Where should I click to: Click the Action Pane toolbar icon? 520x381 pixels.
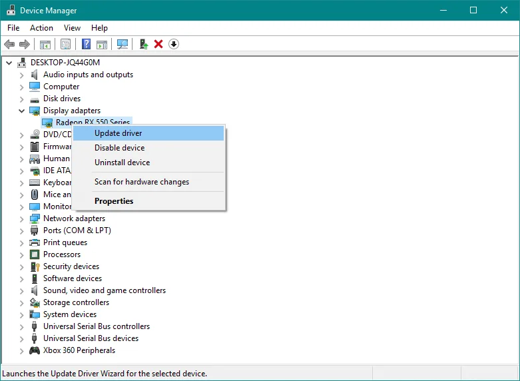(102, 44)
